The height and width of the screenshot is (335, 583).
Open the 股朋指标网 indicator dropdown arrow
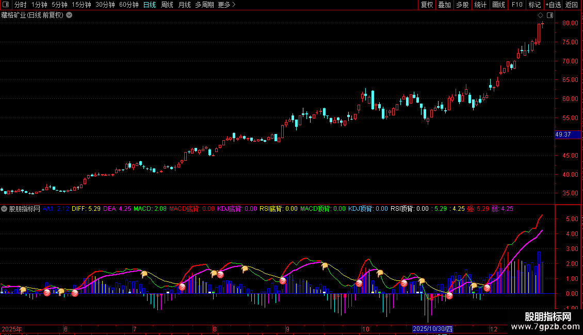pos(4,209)
